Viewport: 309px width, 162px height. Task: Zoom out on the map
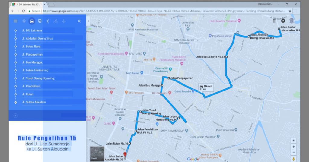(293, 152)
